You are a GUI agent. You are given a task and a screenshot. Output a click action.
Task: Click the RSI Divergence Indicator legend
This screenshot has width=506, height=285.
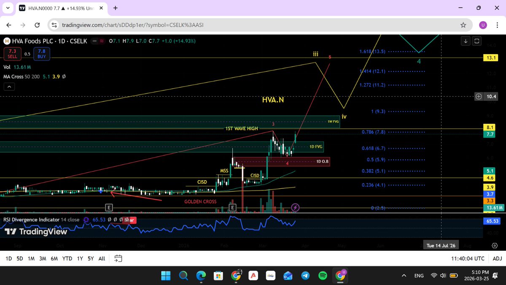(x=40, y=220)
